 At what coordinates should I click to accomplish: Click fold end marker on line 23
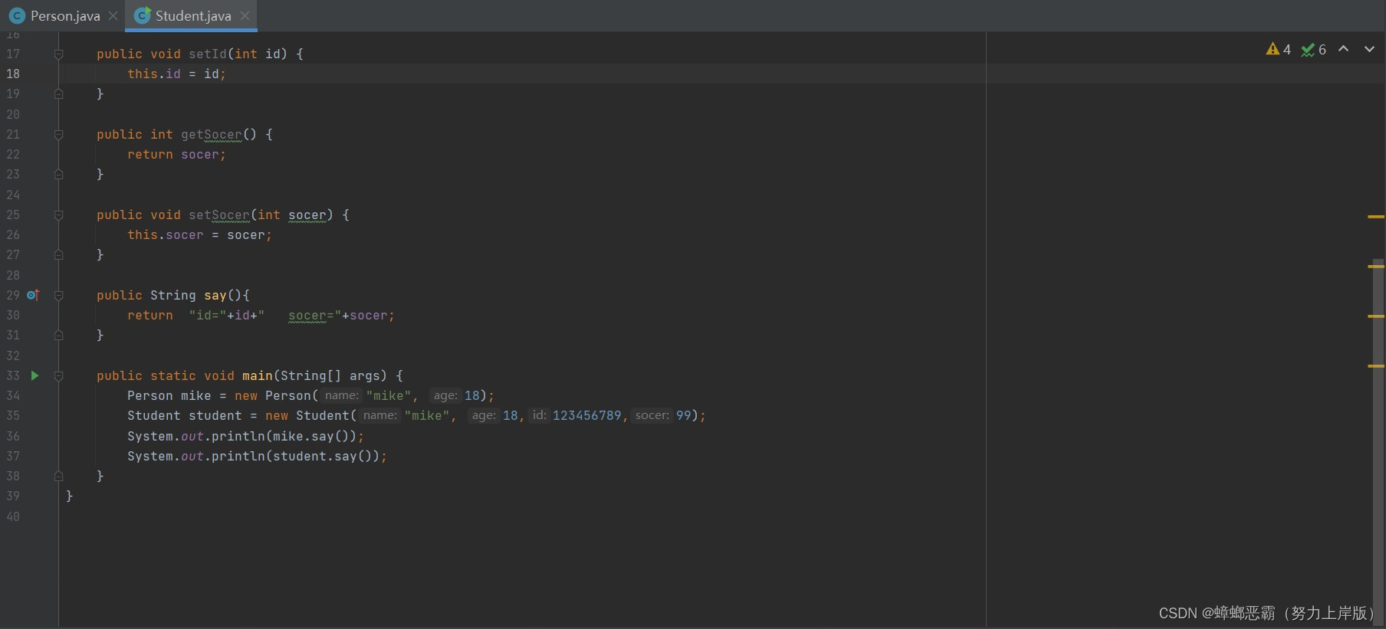(x=58, y=174)
